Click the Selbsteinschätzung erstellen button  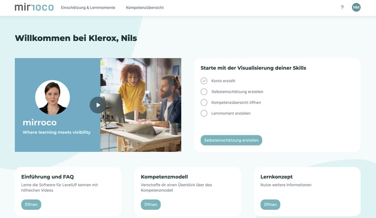tap(232, 140)
